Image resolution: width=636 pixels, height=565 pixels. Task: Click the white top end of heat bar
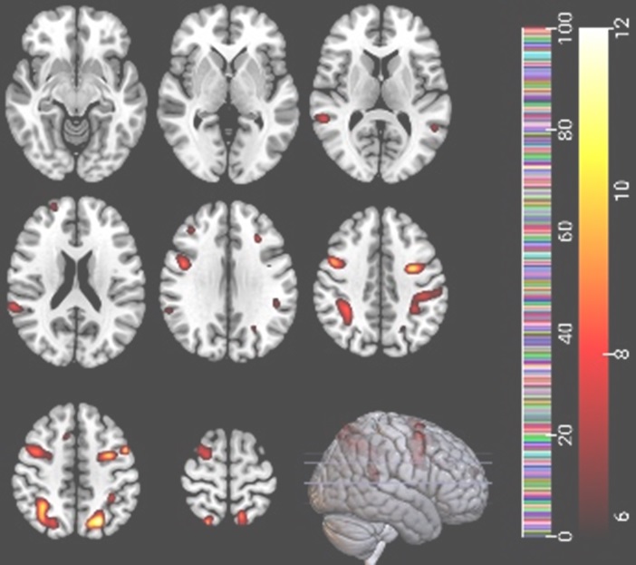pos(593,36)
